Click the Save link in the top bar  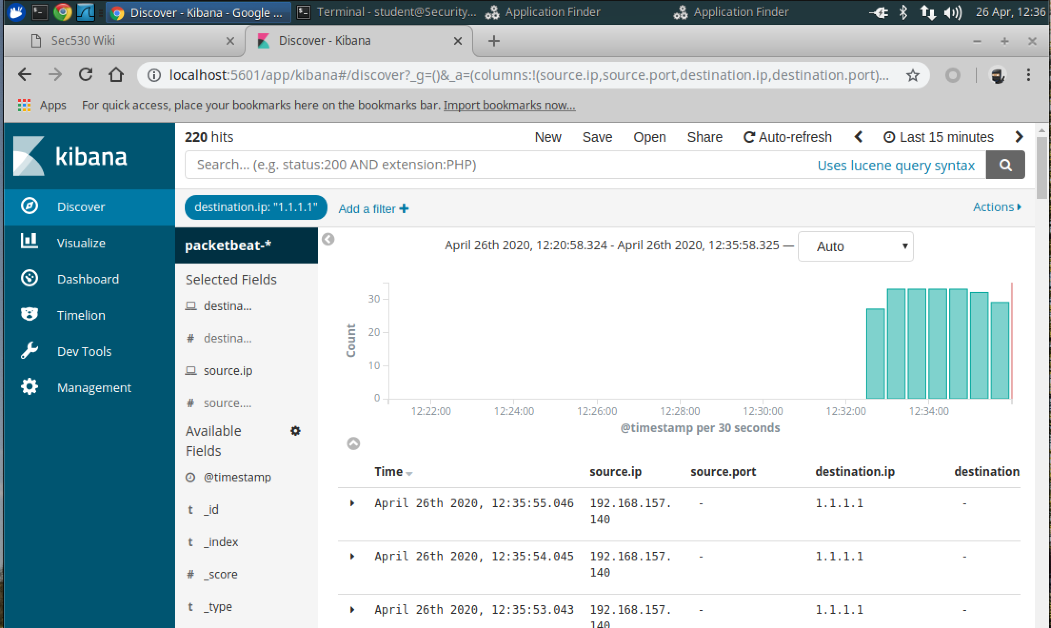(597, 137)
